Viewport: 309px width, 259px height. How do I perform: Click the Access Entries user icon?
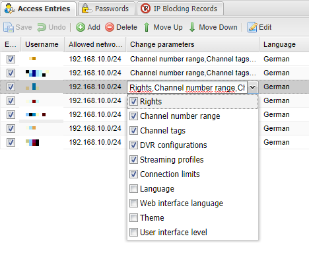[10, 9]
